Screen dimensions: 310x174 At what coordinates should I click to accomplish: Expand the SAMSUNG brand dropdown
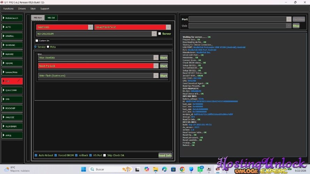tap(91, 27)
